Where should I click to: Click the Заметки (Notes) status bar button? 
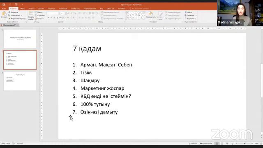click(193, 143)
